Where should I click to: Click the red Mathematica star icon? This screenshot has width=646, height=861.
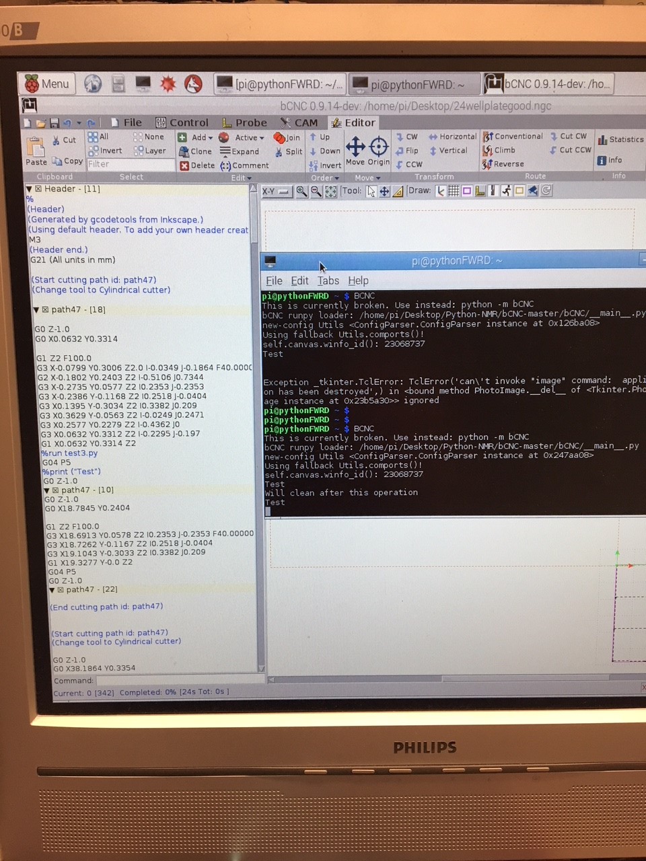[x=168, y=83]
